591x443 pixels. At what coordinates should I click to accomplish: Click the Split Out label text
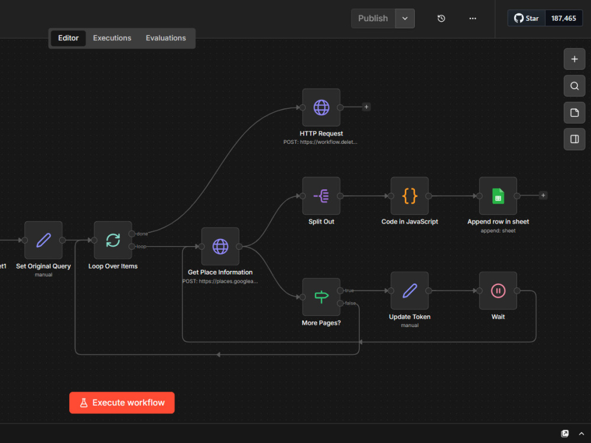(321, 222)
